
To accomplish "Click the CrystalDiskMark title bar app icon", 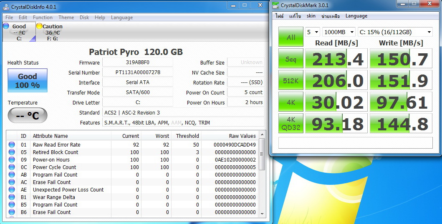I will pyautogui.click(x=275, y=5).
